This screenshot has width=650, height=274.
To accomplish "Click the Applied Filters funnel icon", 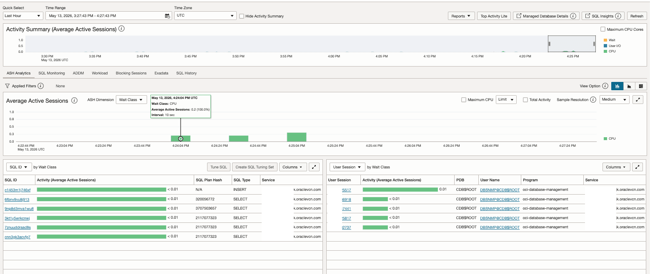I will pyautogui.click(x=7, y=86).
